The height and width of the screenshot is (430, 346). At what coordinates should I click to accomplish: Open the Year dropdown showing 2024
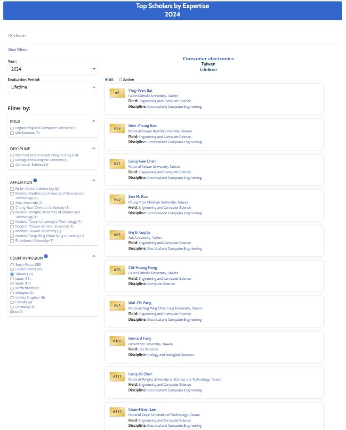tap(53, 69)
